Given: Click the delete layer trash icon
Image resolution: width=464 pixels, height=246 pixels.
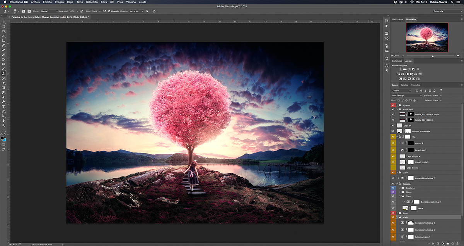Looking at the screenshot, I should tap(457, 244).
